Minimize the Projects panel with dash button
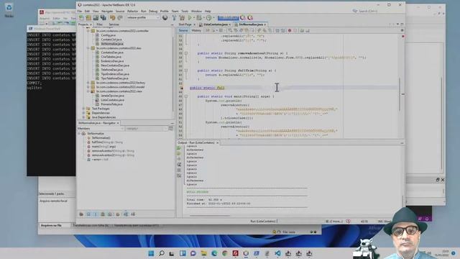This screenshot has width=460, height=259. [x=172, y=24]
